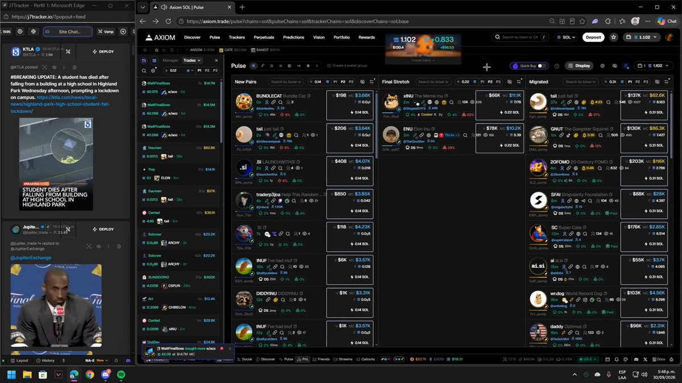Viewport: 682px width, 383px height.
Task: Click the help icon beside Quick Buy
Action: pyautogui.click(x=556, y=66)
